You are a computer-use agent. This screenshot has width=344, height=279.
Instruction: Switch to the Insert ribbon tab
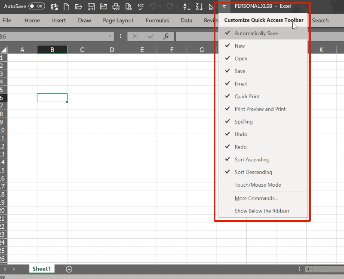click(x=59, y=20)
